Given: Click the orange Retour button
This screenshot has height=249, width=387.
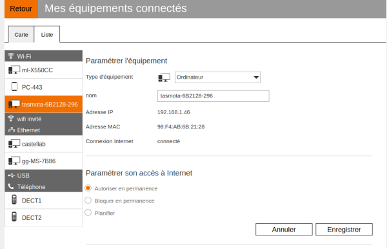Looking at the screenshot, I should [21, 9].
